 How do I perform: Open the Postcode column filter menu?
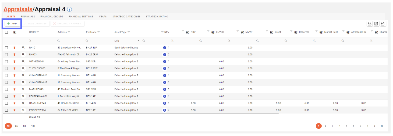(x=99, y=32)
